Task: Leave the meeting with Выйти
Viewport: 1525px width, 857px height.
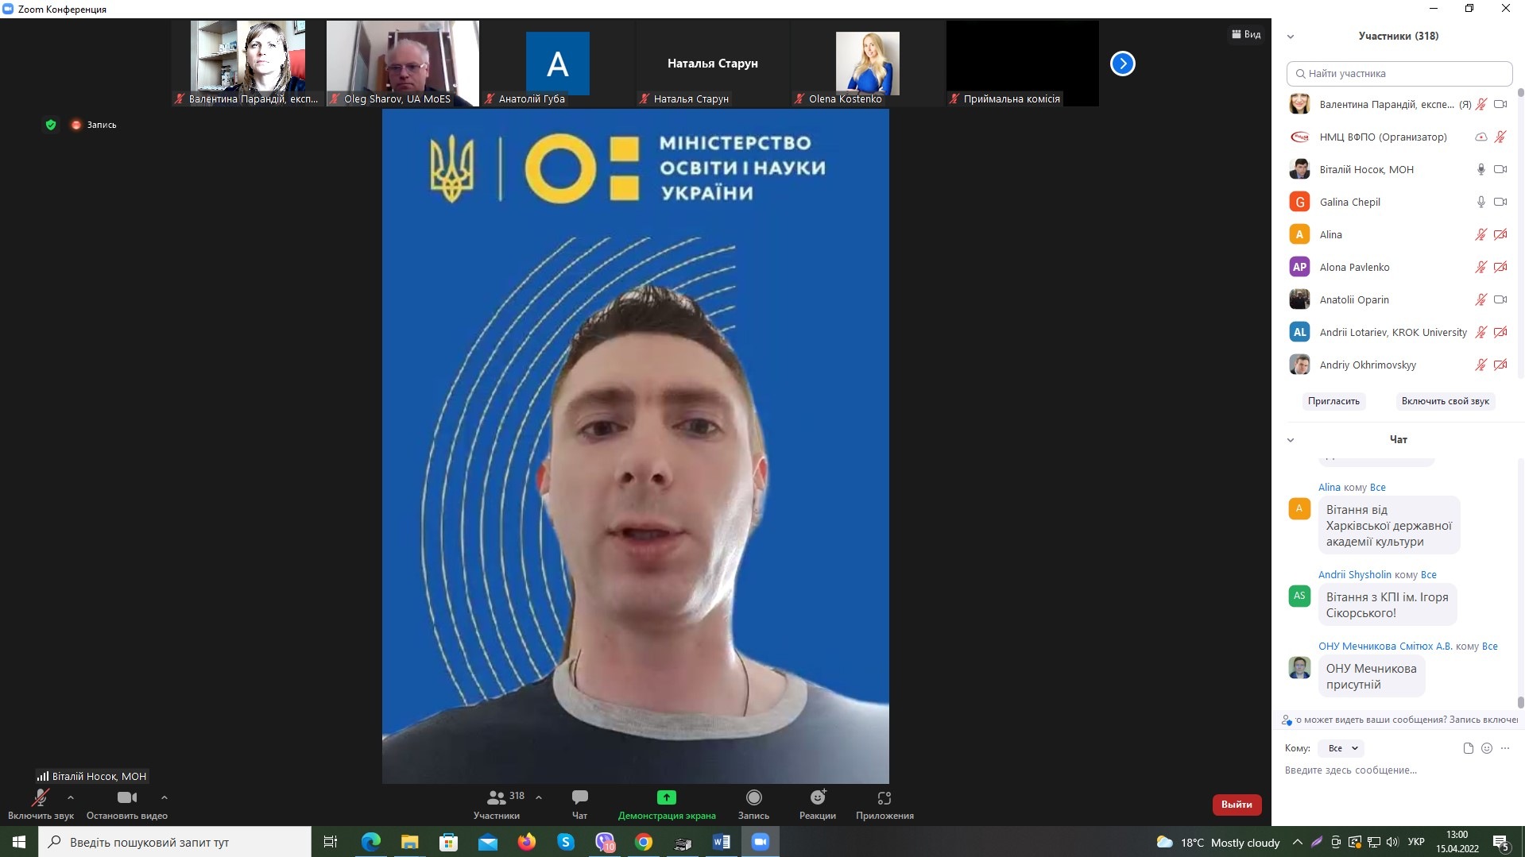Action: (x=1237, y=805)
